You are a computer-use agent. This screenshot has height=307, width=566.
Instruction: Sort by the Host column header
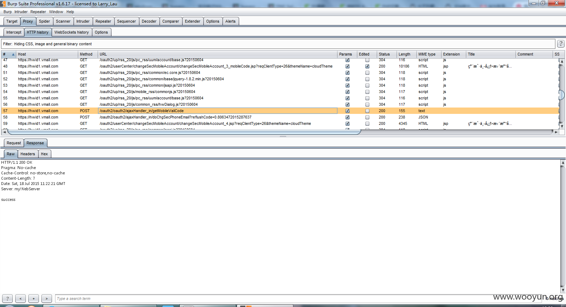(47, 54)
